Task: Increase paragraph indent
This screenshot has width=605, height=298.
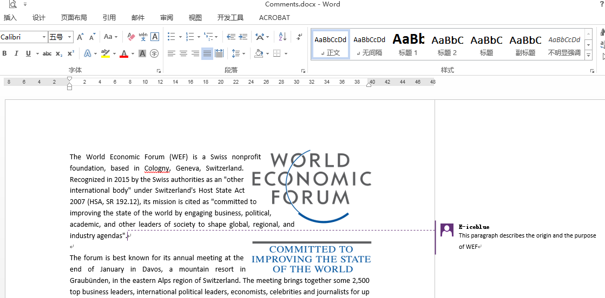Action: 243,37
